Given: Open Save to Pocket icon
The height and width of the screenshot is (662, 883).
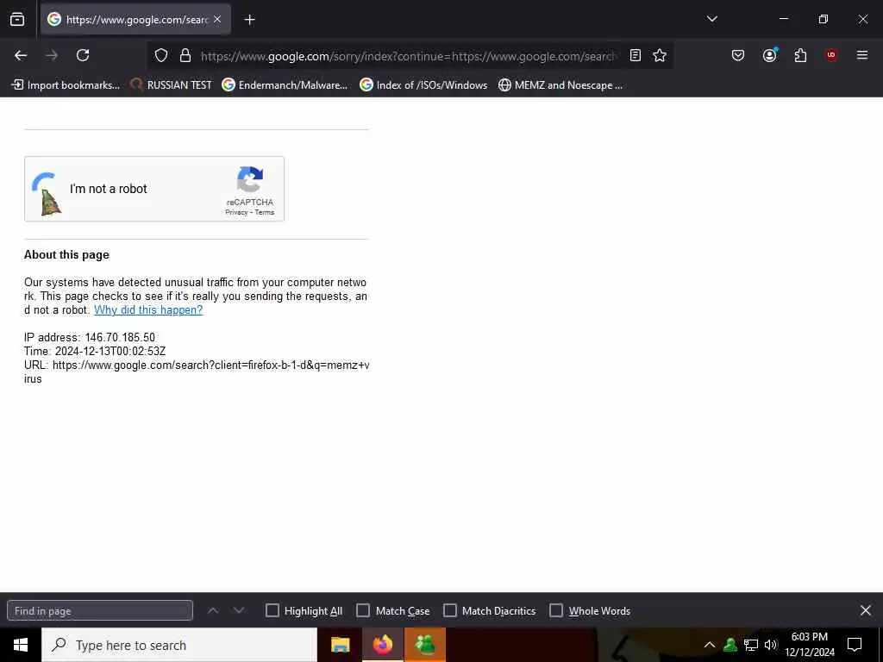Looking at the screenshot, I should [x=738, y=55].
